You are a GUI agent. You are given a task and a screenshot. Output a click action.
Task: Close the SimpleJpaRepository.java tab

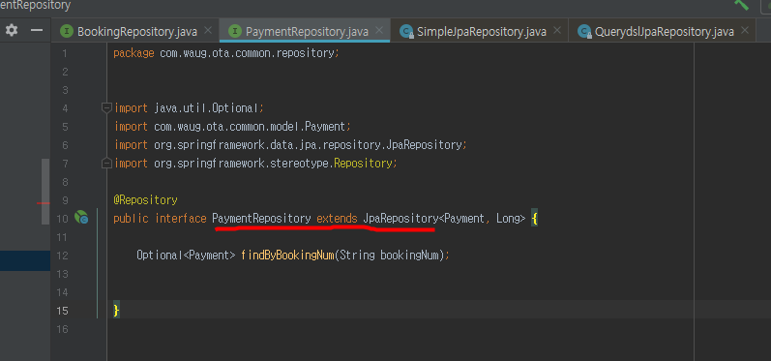pos(557,31)
